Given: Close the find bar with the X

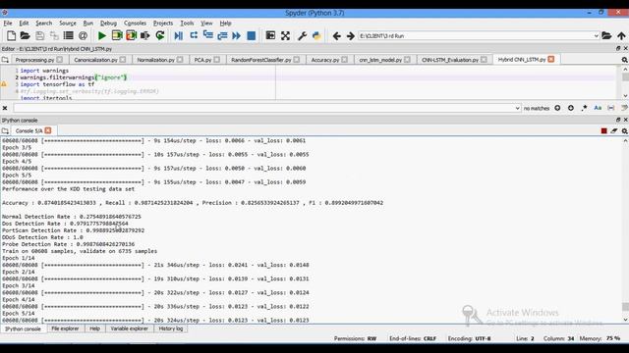Looking at the screenshot, I should [5, 108].
